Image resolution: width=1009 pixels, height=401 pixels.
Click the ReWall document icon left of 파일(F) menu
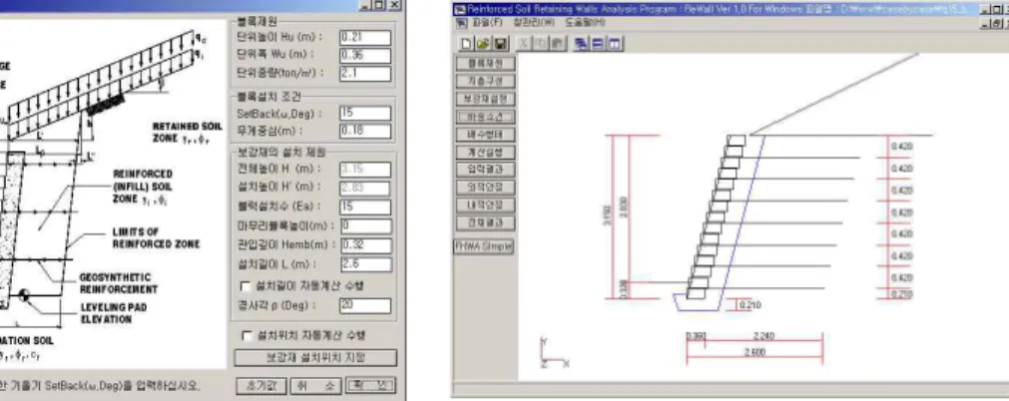(461, 23)
